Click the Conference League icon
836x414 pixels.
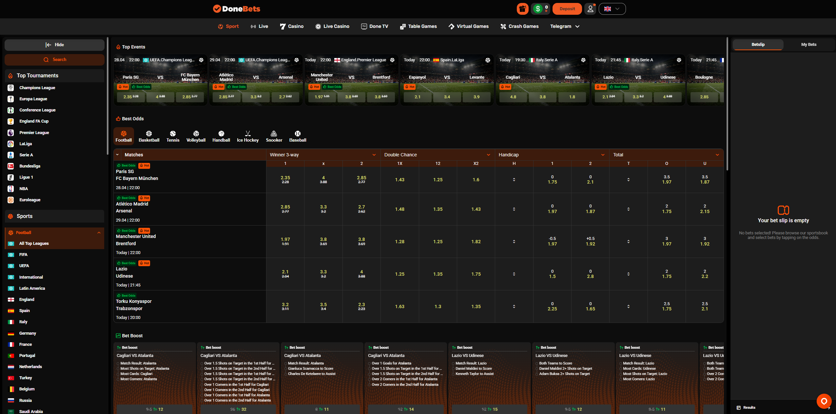[11, 110]
